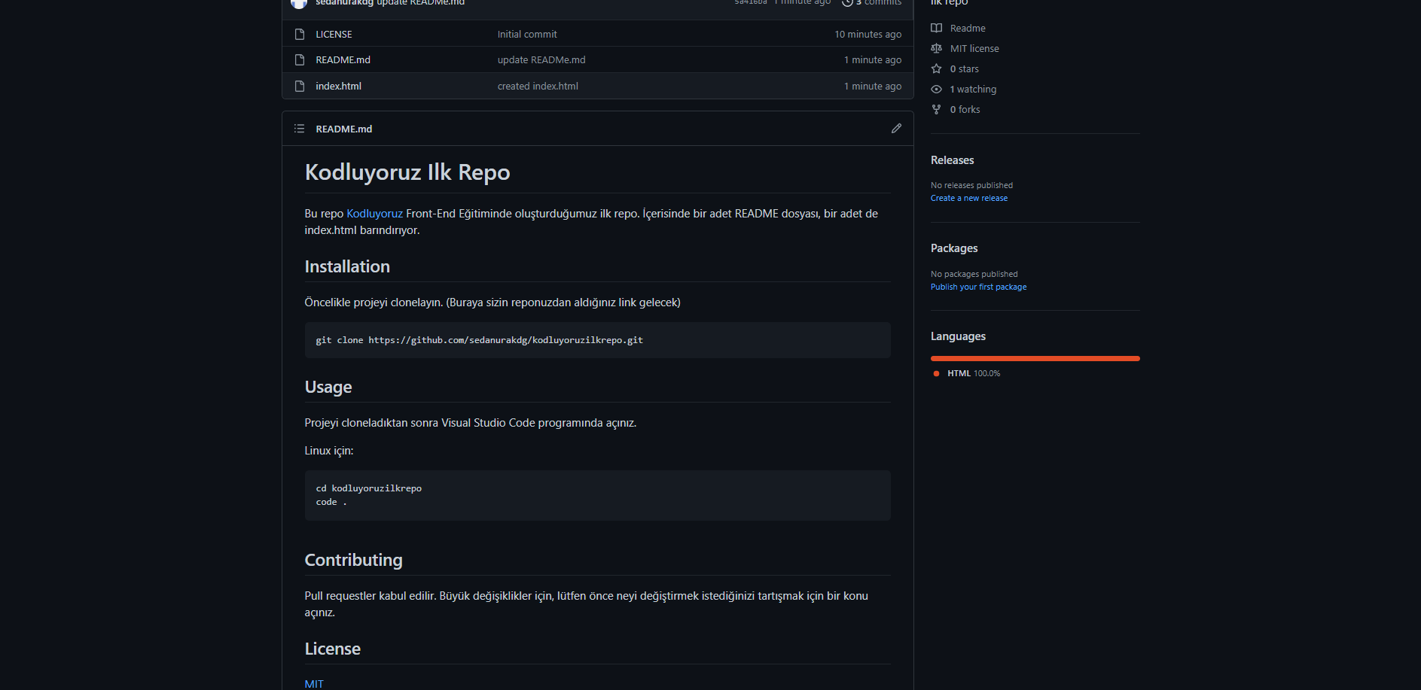Click the Contributing heading

point(353,561)
